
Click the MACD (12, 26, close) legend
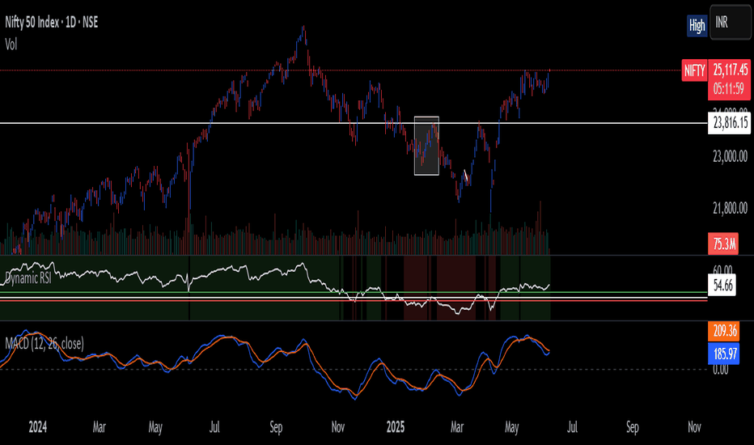point(44,344)
